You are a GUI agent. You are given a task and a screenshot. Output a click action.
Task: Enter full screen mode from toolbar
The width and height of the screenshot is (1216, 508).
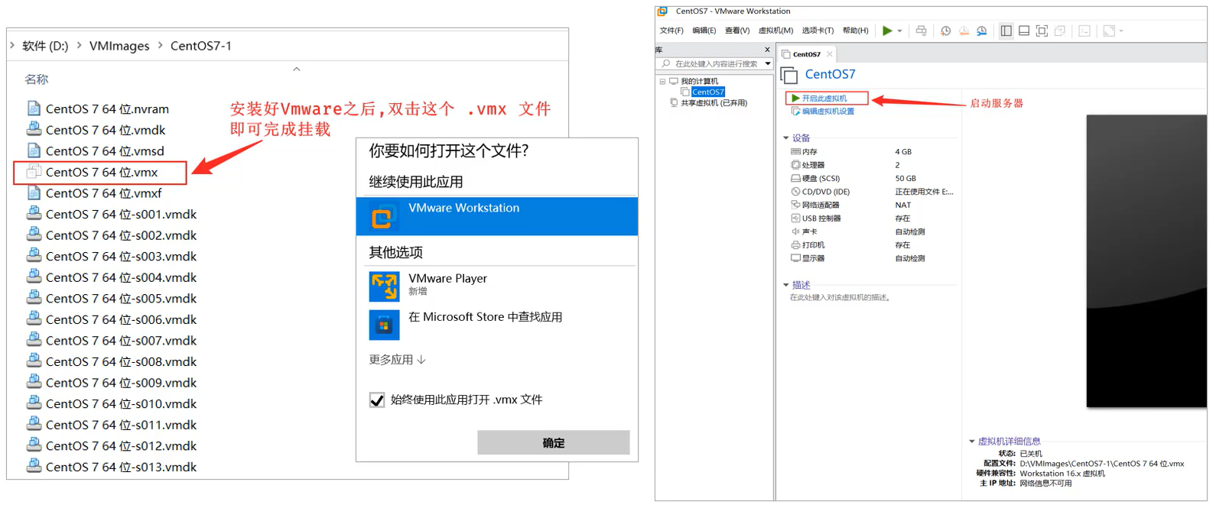click(1042, 31)
